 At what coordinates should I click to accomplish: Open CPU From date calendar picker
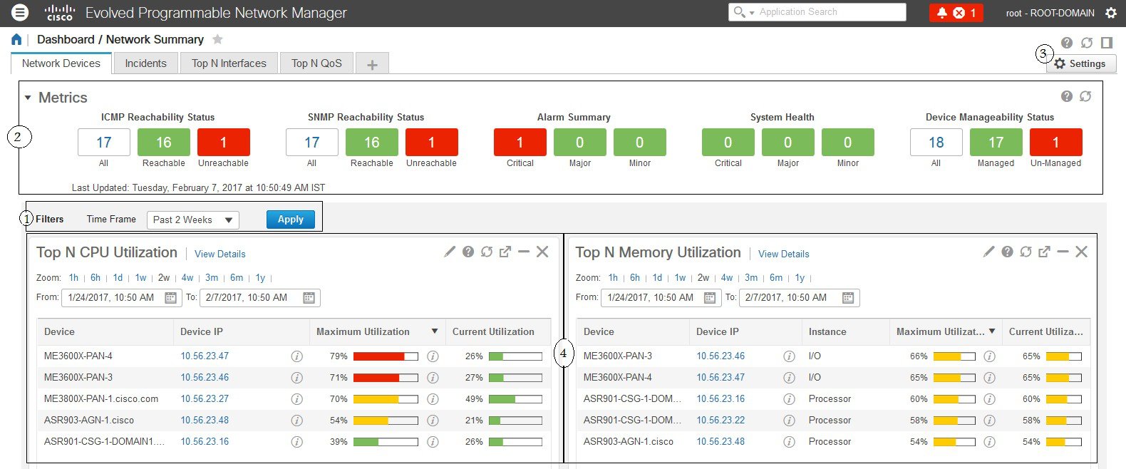pos(171,298)
